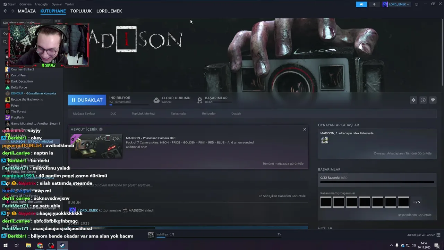Click the achievements progress bar
Viewport: 444px width, 250px height.
377,182
